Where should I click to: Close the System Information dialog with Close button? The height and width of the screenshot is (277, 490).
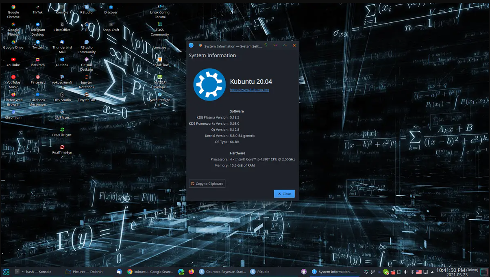click(284, 194)
